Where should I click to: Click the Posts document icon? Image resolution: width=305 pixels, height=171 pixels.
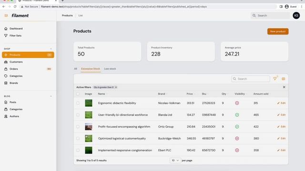(x=6, y=102)
